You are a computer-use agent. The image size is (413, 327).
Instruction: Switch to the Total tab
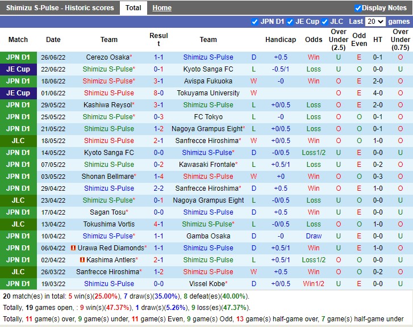134,8
